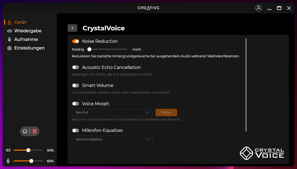Screen dimensions: 297x169
Task: Click the user account profile icon
Action: coord(258,8)
